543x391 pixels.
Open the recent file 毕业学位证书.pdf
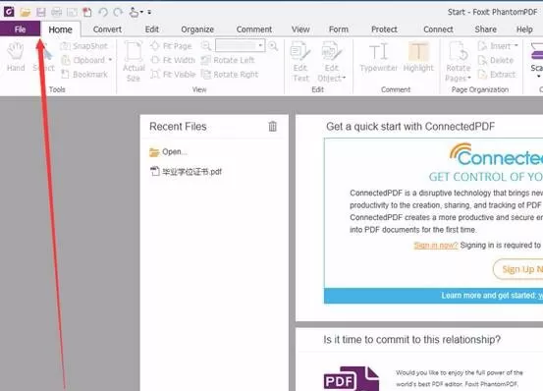[186, 171]
